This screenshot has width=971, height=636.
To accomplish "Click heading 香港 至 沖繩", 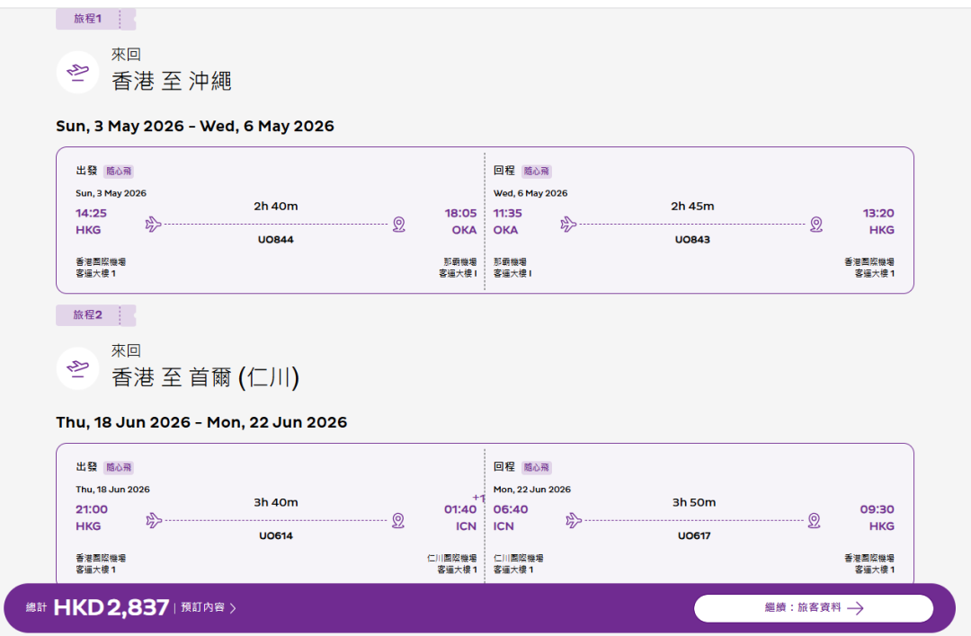I will click(172, 81).
